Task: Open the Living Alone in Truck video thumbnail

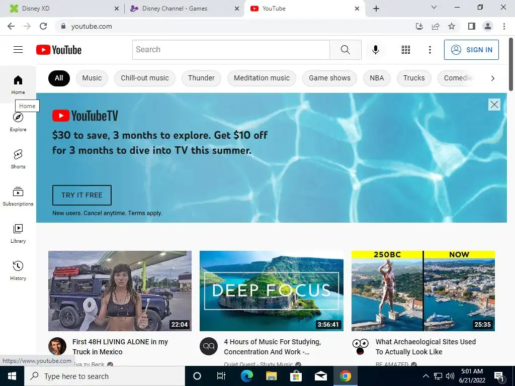Action: pos(120,291)
